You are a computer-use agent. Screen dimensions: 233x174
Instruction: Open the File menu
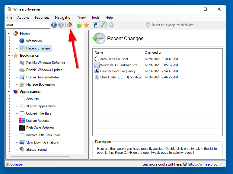[9, 17]
